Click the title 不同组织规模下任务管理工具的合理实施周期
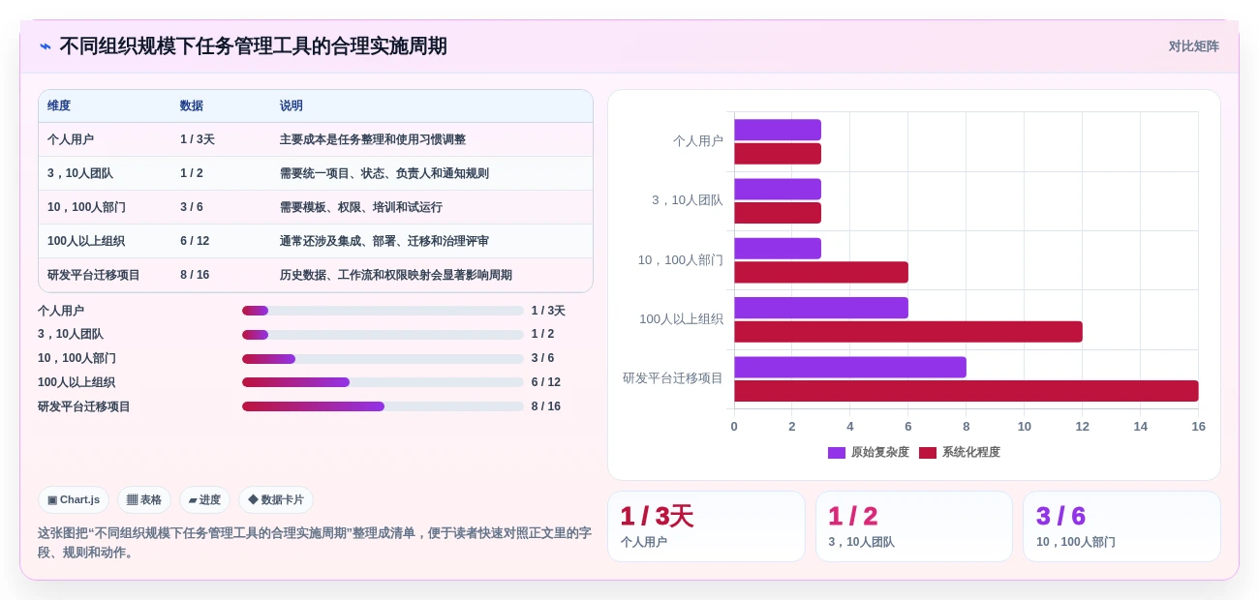The width and height of the screenshot is (1259, 600). [x=254, y=46]
